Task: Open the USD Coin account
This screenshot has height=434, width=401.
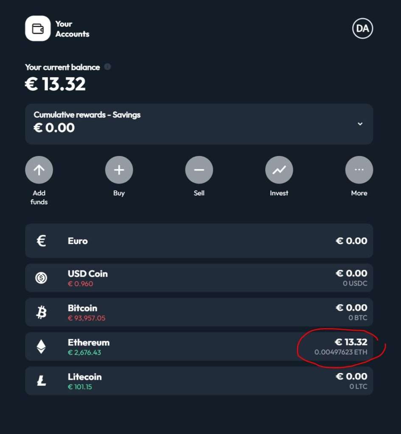Action: click(199, 278)
